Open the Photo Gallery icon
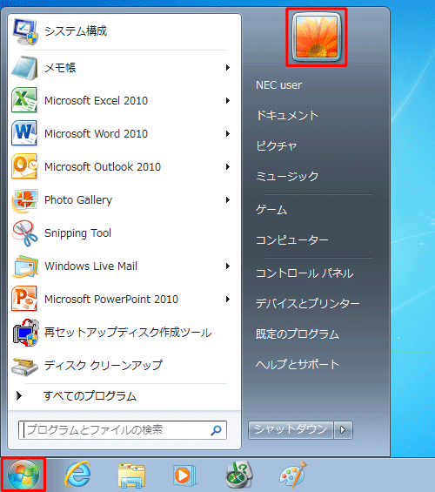Viewport: 435px width, 492px height. coord(24,200)
